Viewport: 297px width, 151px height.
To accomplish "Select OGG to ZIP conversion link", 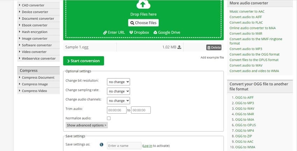I will pyautogui.click(x=244, y=136).
